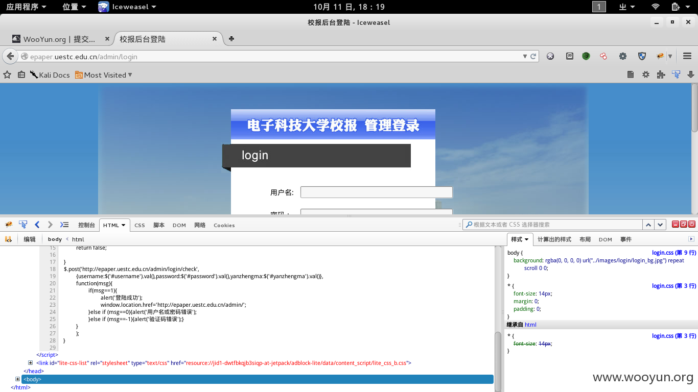Click search next down arrow button
Image resolution: width=698 pixels, height=392 pixels.
coord(660,225)
